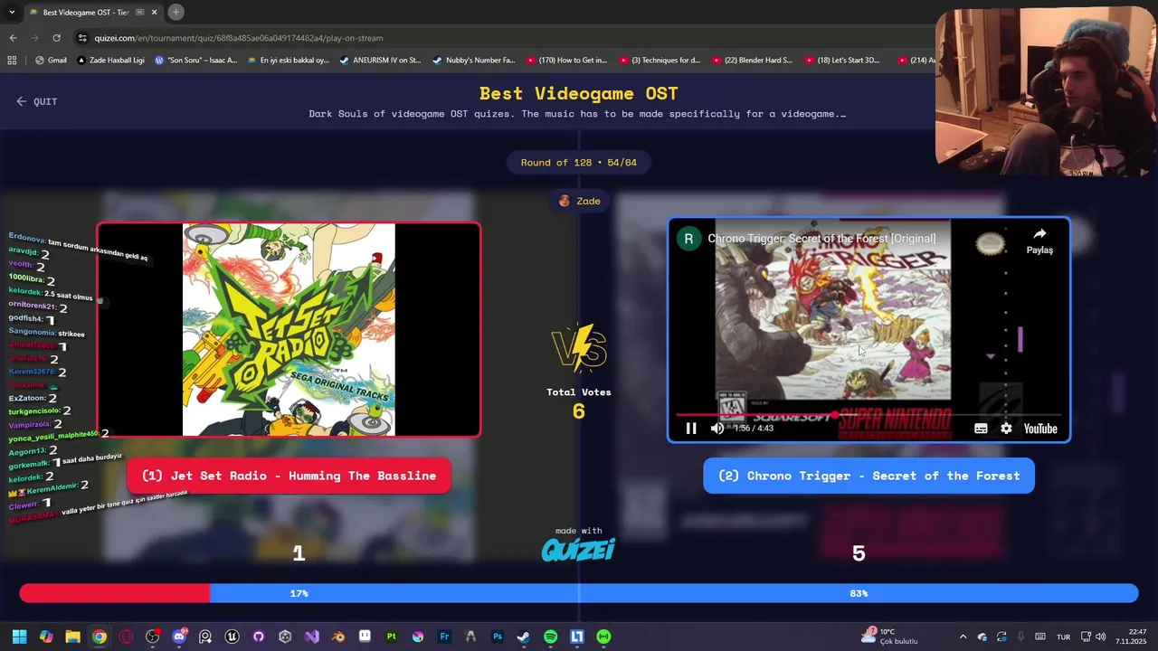The image size is (1158, 651).
Task: Vote for Chrono Trigger - Secret of the Forest
Action: pos(868,476)
